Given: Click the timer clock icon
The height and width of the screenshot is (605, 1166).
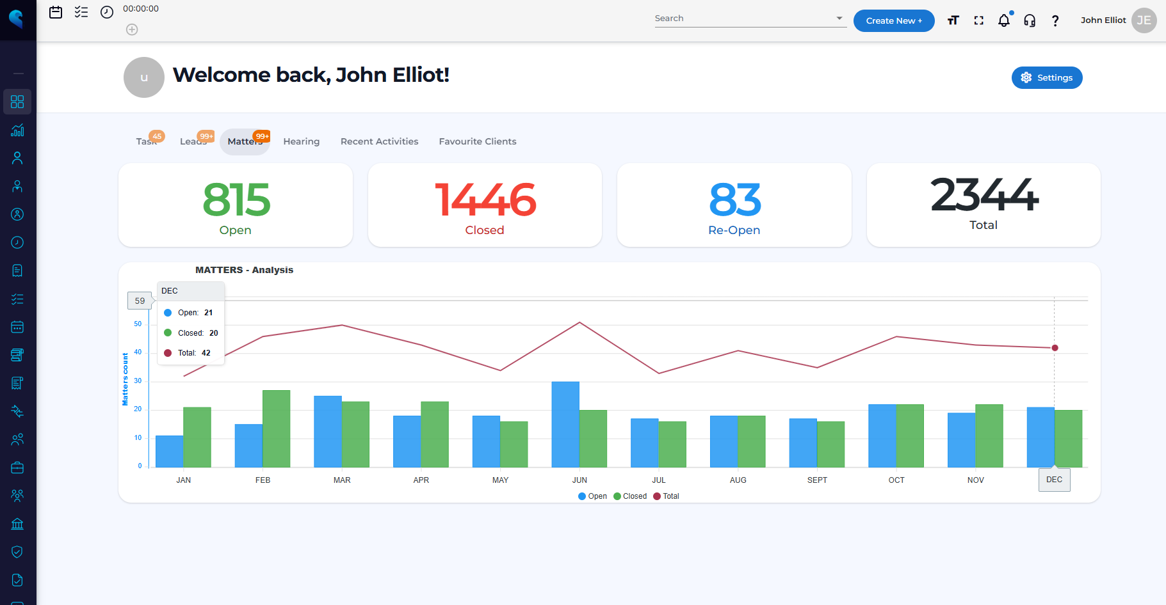Looking at the screenshot, I should (107, 12).
